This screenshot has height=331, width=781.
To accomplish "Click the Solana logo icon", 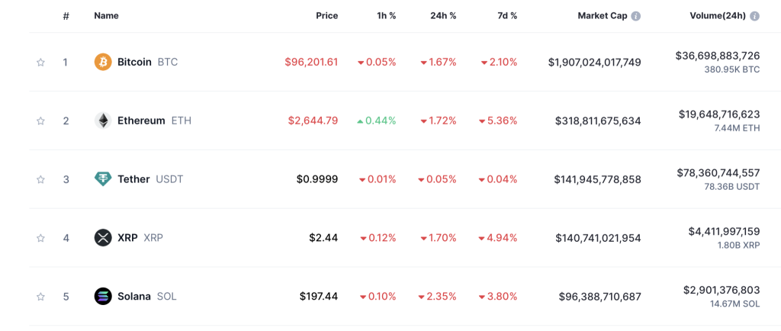I will tap(103, 296).
